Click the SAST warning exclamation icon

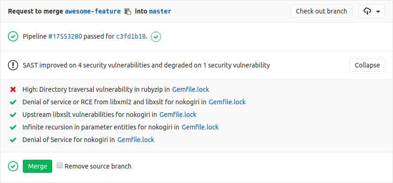tap(13, 65)
